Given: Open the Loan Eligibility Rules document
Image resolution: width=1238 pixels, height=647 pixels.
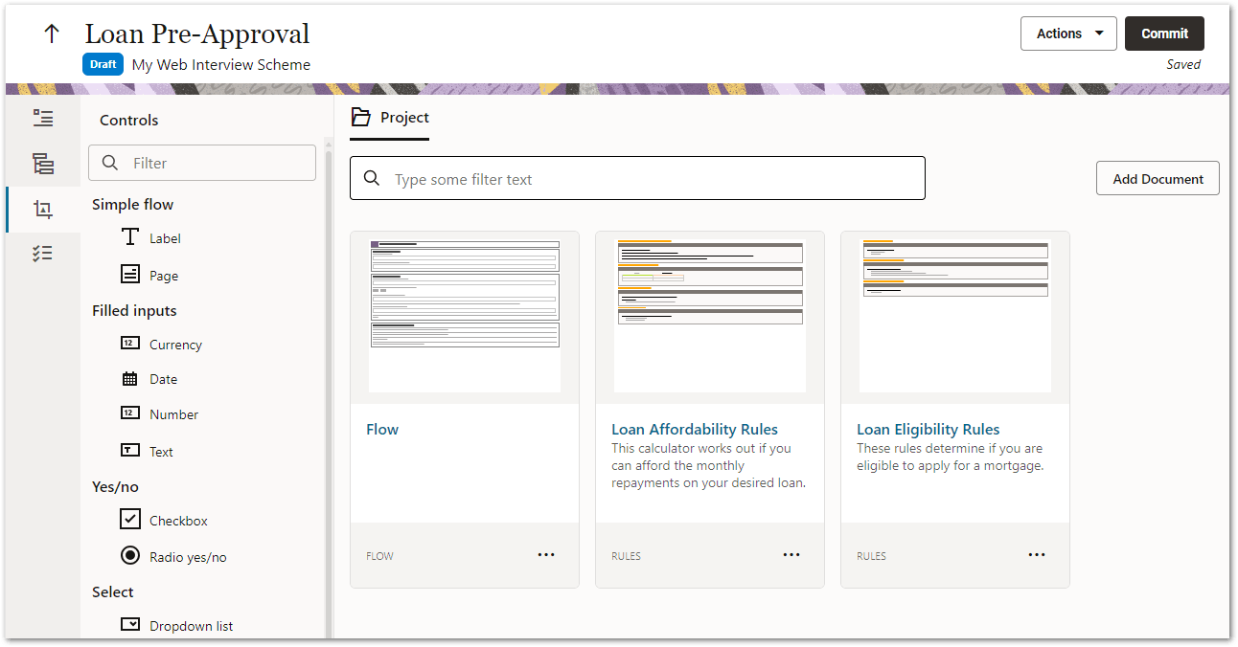Looking at the screenshot, I should [x=928, y=429].
